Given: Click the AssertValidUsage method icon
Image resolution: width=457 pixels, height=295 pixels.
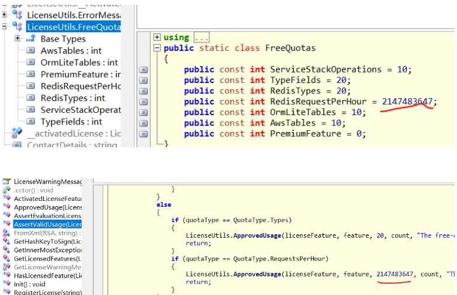Looking at the screenshot, I should tap(6, 224).
